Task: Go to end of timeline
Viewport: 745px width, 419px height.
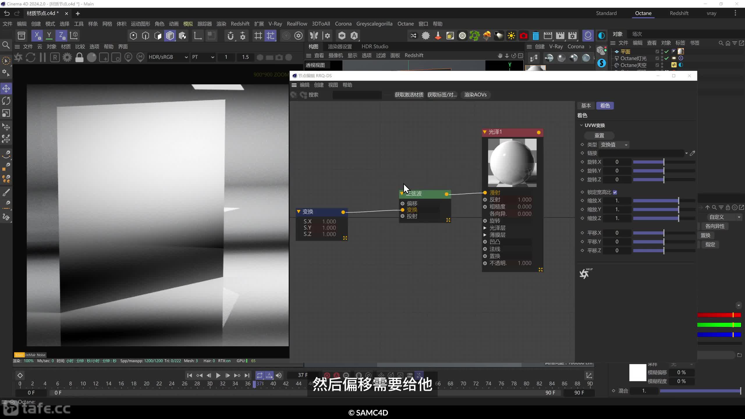Action: click(x=247, y=375)
